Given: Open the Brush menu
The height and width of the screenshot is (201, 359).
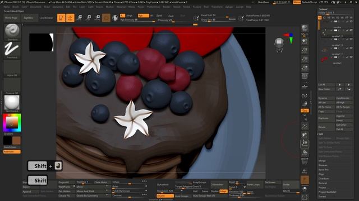Looking at the screenshot, I should (x=16, y=7).
